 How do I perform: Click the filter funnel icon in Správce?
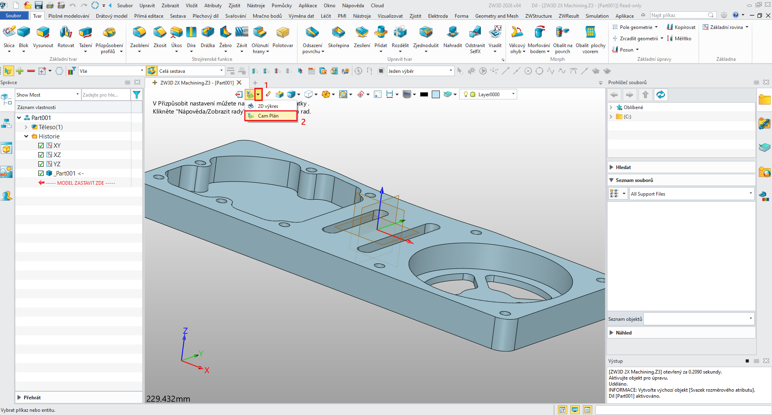[x=137, y=95]
